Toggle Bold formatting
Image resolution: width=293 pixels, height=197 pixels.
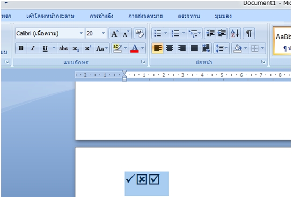tap(21, 48)
